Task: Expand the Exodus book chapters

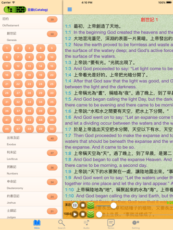Action: [31, 141]
